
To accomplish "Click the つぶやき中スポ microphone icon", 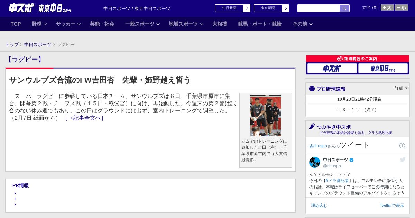I will (312, 126).
